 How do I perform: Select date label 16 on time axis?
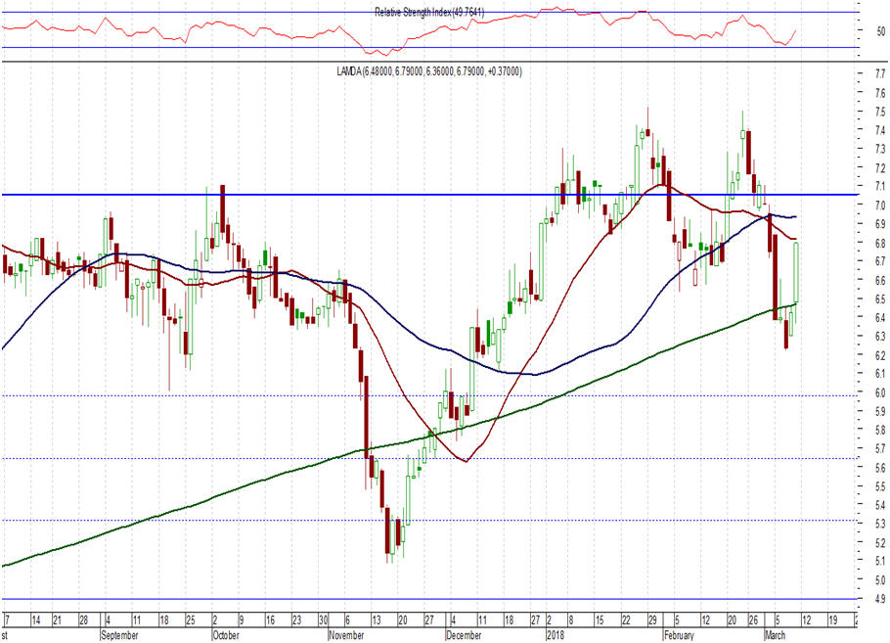point(270,620)
